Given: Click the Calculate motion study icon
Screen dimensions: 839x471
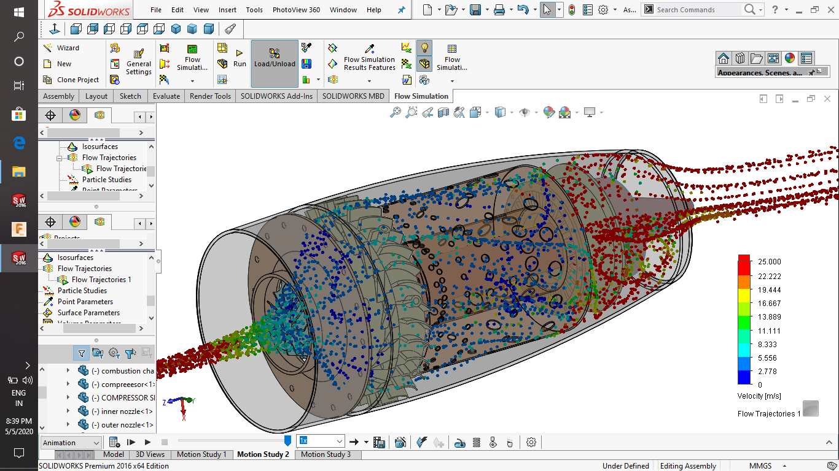Looking at the screenshot, I should (114, 442).
